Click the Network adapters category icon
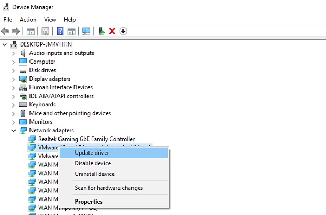This screenshot has height=215, width=326. (23, 130)
